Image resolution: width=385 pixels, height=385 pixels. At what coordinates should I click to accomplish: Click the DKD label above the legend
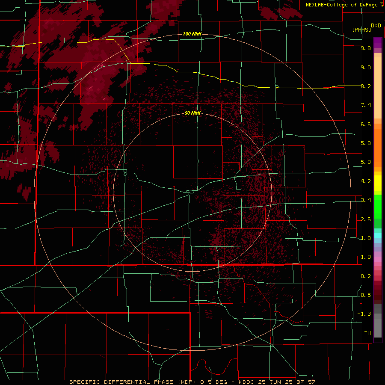pos(376,26)
